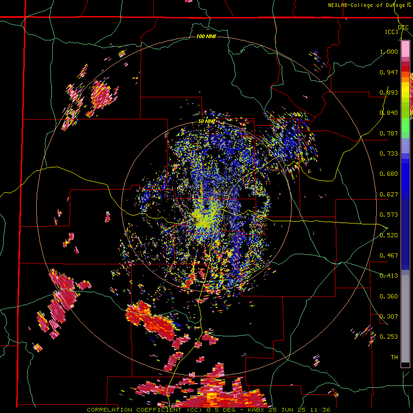Image resolution: width=413 pixels, height=413 pixels.
Task: Click the 0.467 scale value
Action: pos(389,256)
